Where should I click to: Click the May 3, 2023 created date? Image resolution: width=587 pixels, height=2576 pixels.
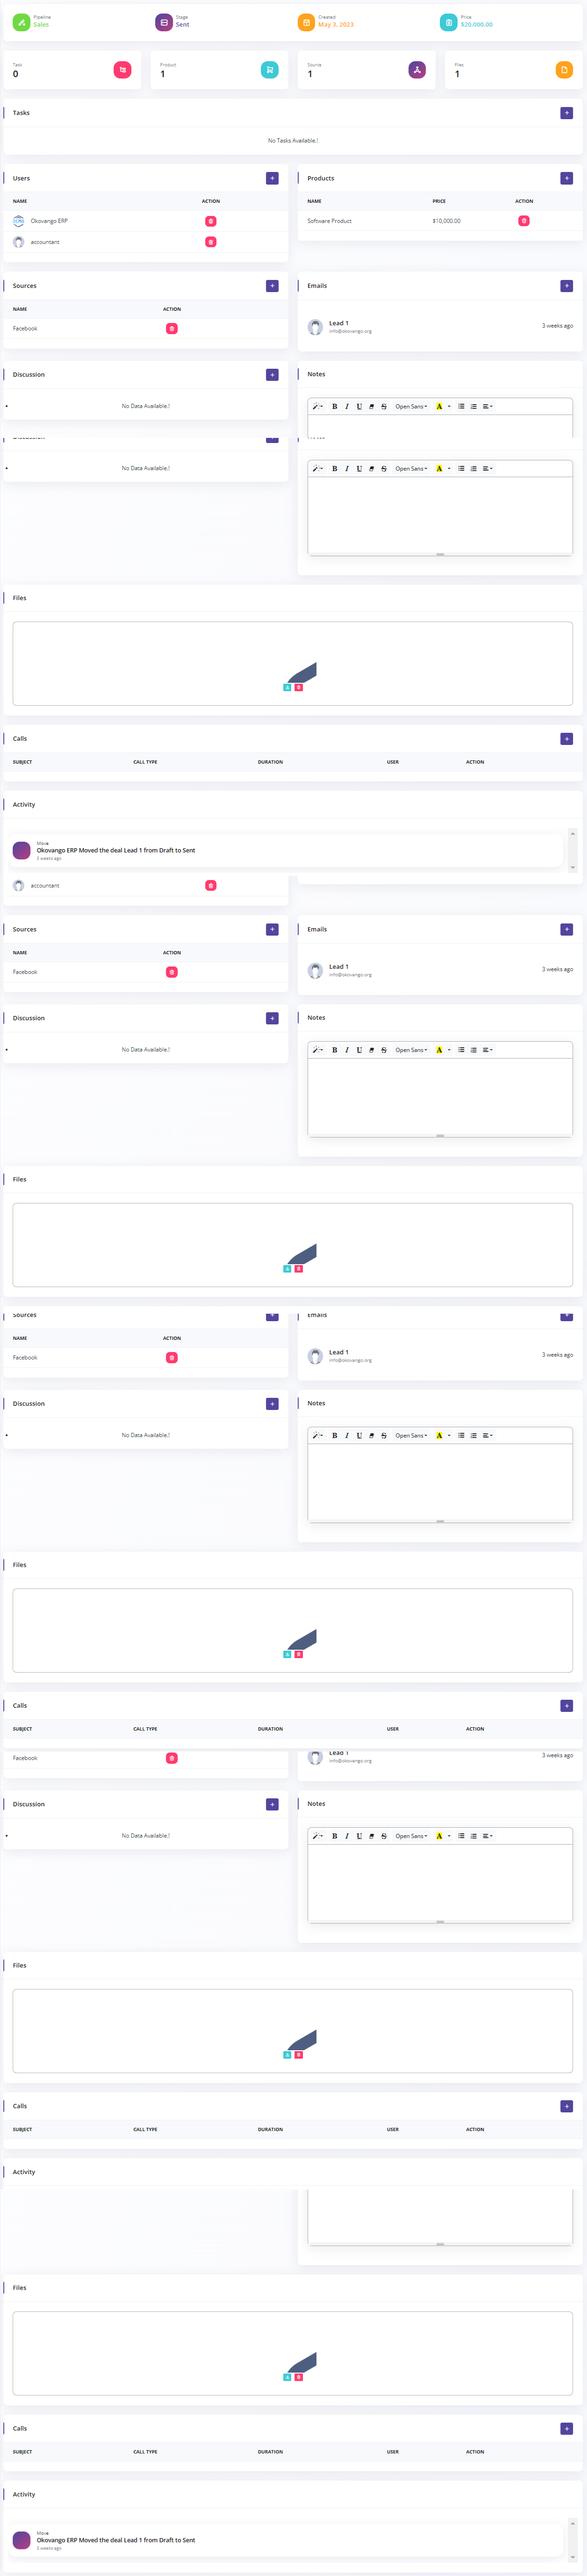click(x=336, y=25)
